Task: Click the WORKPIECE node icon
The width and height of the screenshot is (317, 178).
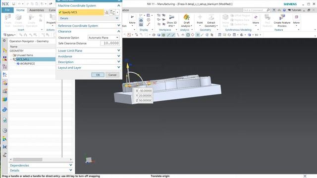Action: (18, 64)
